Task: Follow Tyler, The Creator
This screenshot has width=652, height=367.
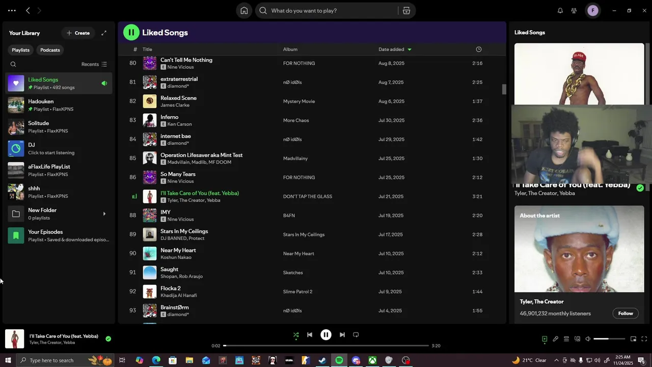Action: pyautogui.click(x=626, y=313)
